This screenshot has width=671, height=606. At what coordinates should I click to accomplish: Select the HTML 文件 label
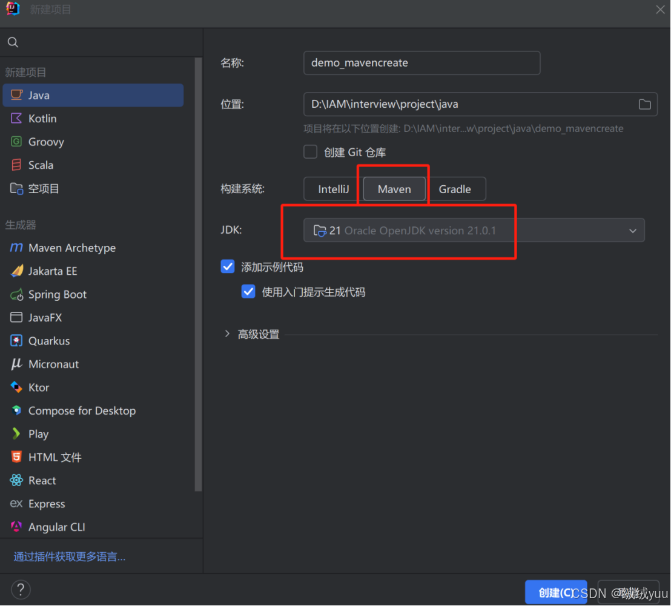(55, 457)
